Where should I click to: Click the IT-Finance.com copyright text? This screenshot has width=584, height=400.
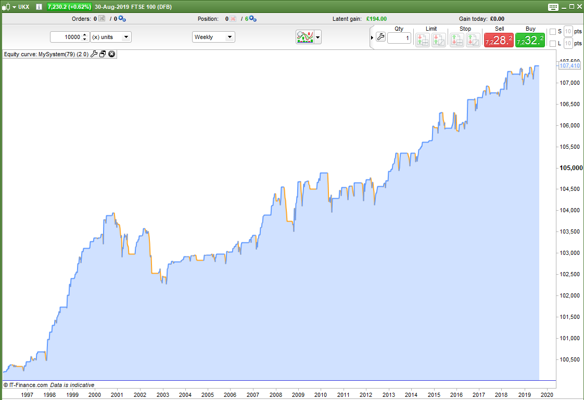[x=26, y=385]
